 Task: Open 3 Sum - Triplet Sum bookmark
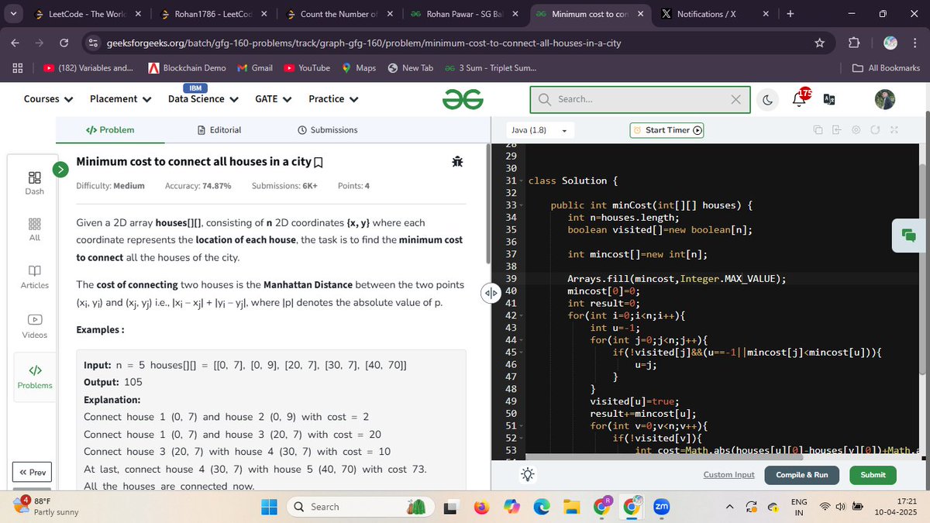tap(491, 68)
